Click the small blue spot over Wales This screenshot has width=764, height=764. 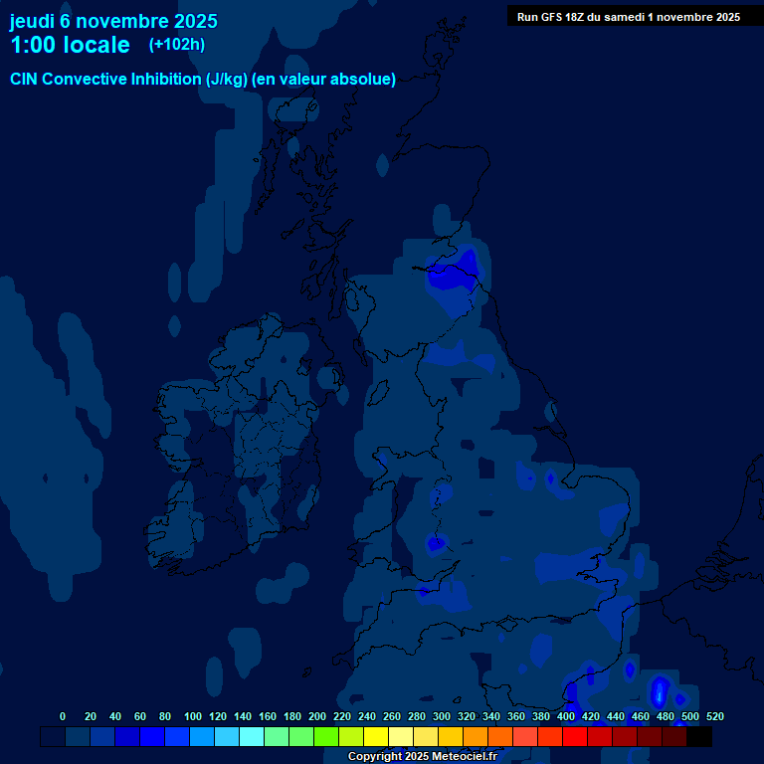click(x=435, y=542)
